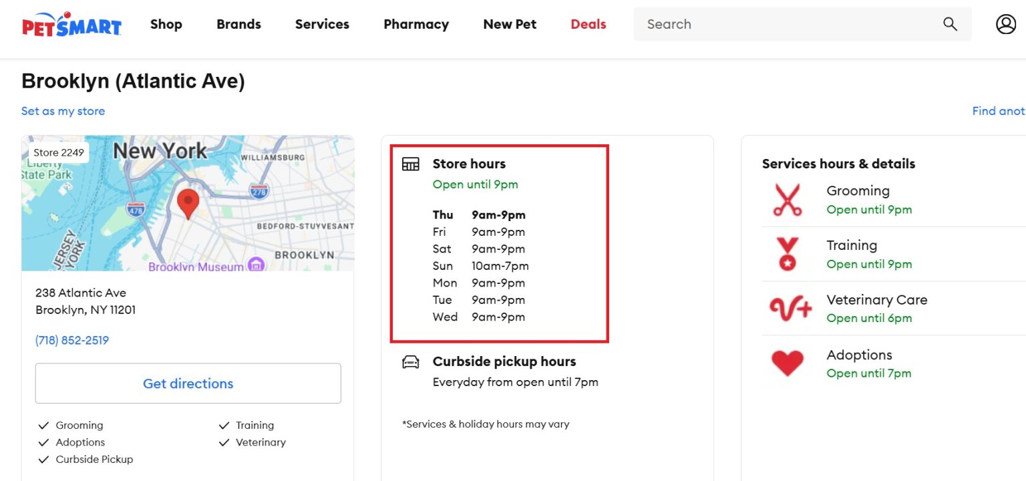The height and width of the screenshot is (481, 1026).
Task: Open the store location map thumbnail
Action: 188,204
